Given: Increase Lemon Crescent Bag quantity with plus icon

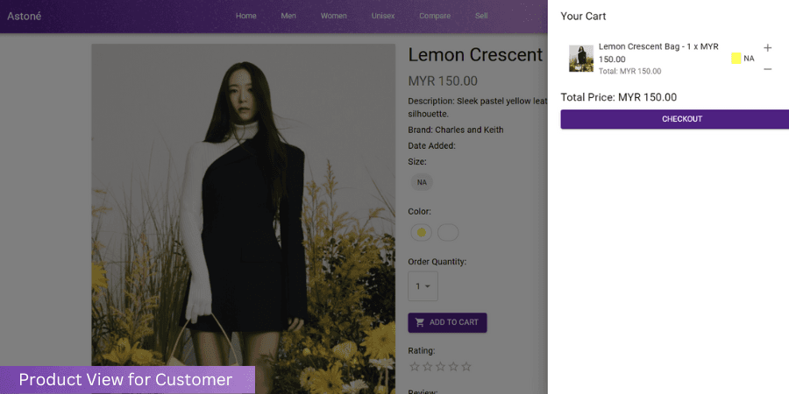Looking at the screenshot, I should pos(767,48).
